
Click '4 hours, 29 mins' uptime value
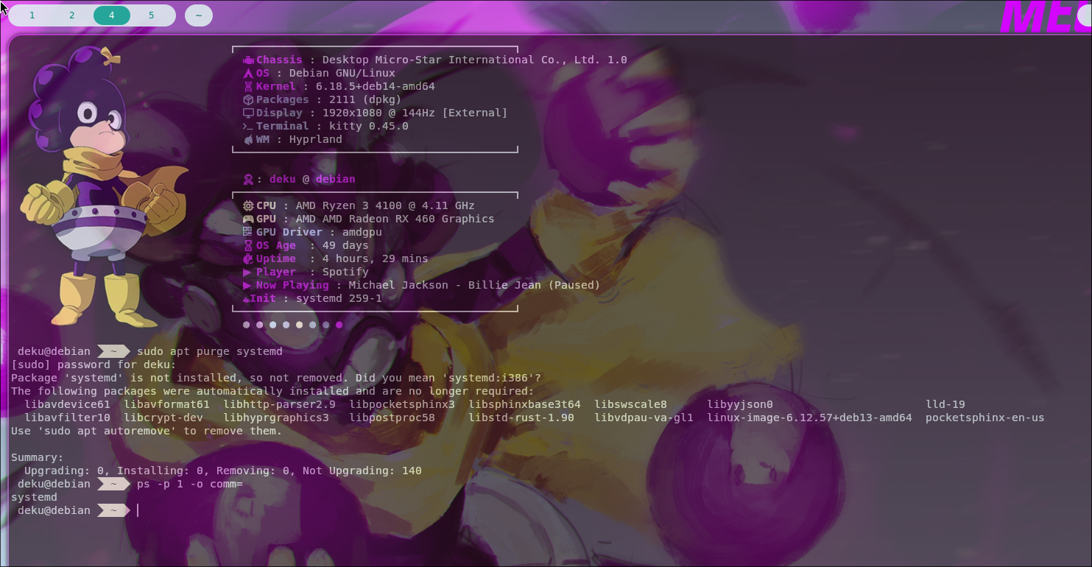point(376,259)
